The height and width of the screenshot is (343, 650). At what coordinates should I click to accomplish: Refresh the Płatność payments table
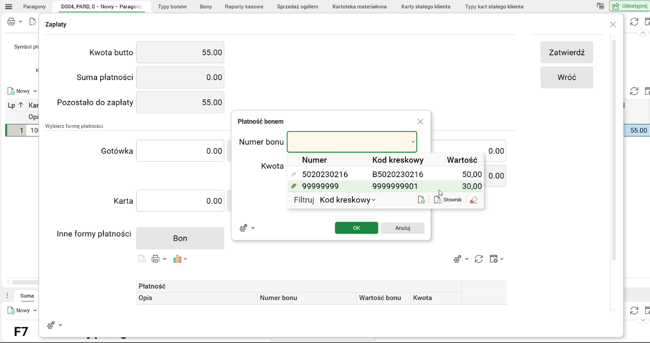click(479, 259)
